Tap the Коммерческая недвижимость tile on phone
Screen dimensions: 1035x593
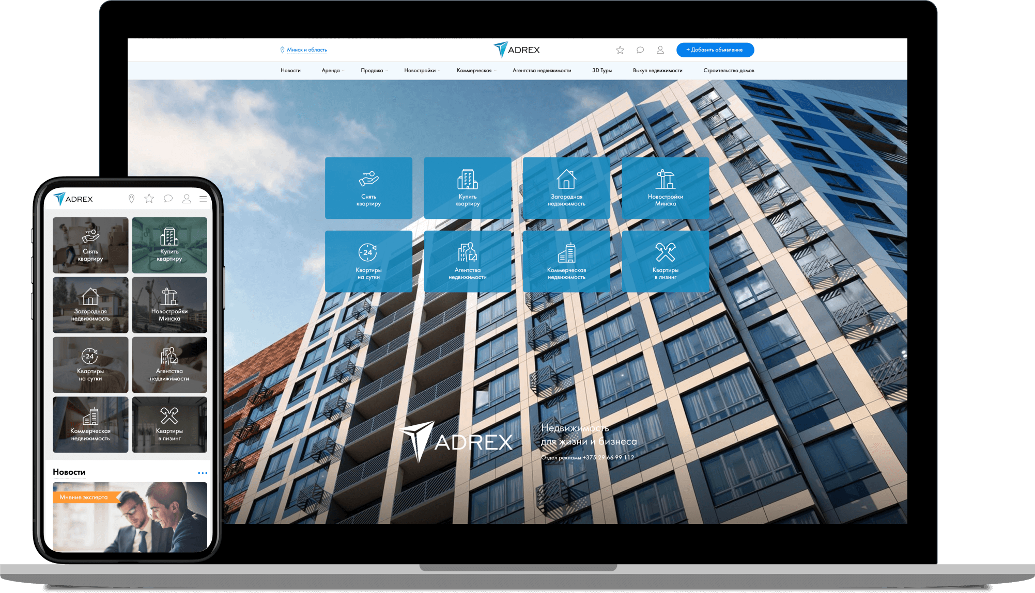point(90,425)
